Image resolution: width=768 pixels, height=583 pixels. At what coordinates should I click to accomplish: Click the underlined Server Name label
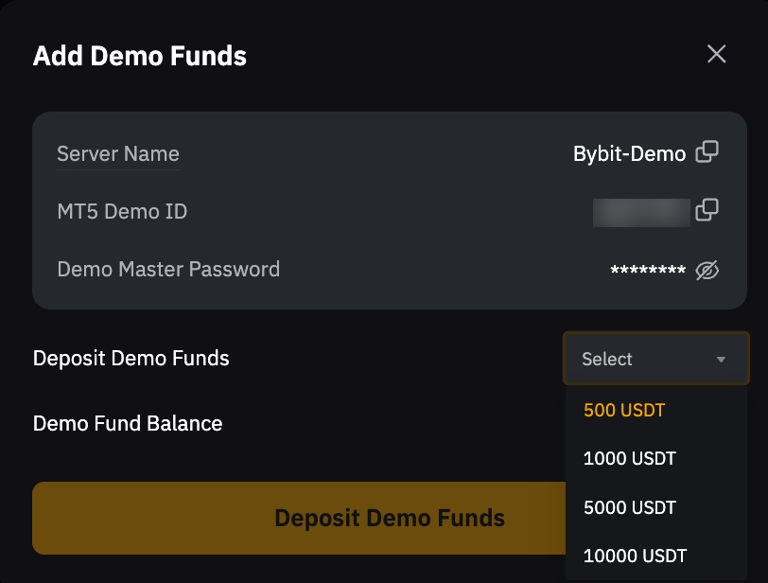point(117,153)
